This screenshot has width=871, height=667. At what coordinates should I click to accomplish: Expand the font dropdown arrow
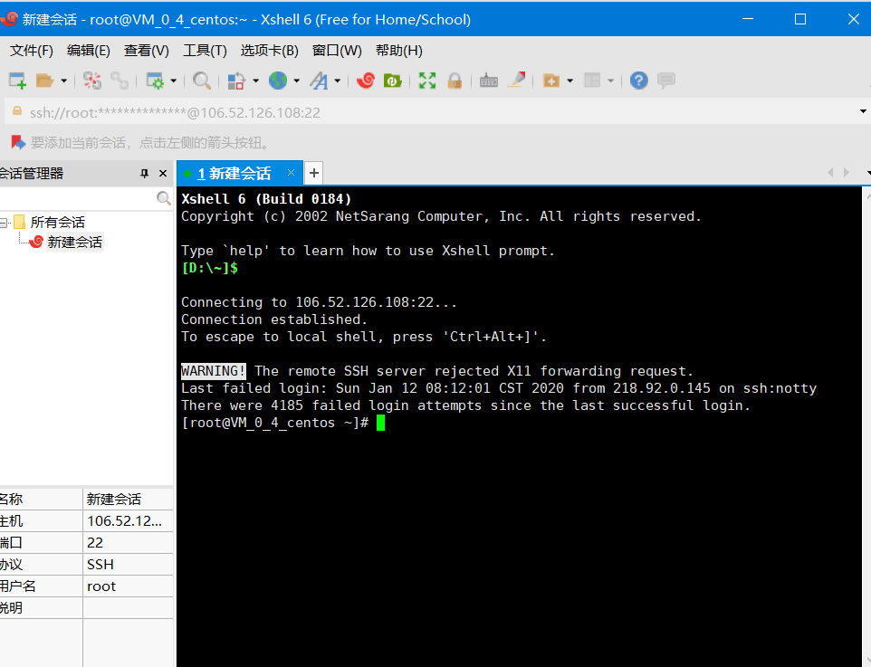[337, 81]
